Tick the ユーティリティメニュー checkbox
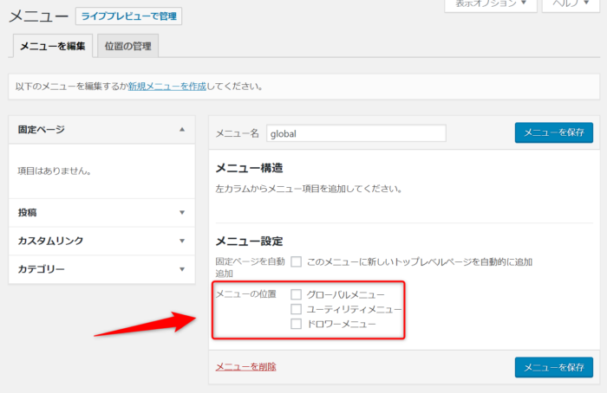Viewport: 607px width, 393px height. pos(296,309)
